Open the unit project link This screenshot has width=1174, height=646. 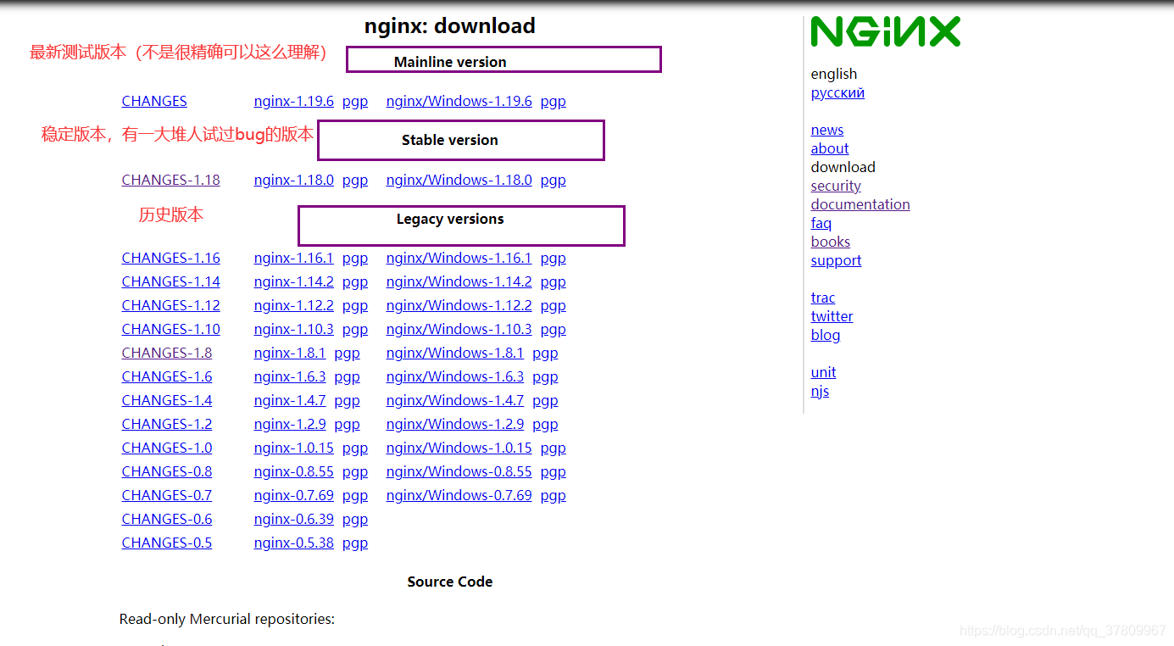click(x=823, y=372)
